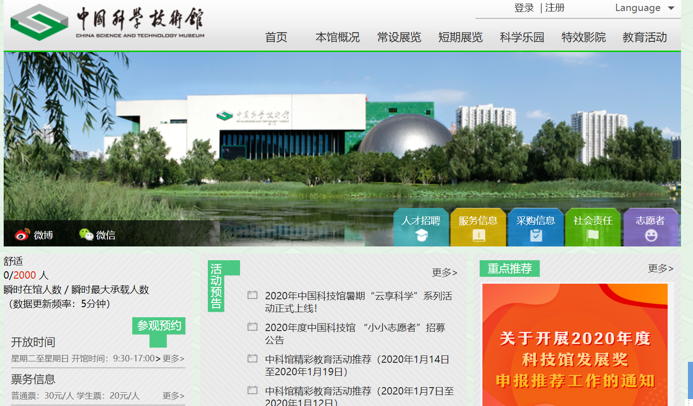Image resolution: width=693 pixels, height=406 pixels.
Task: Select the 采购信息 clipboard tile
Action: (x=535, y=228)
